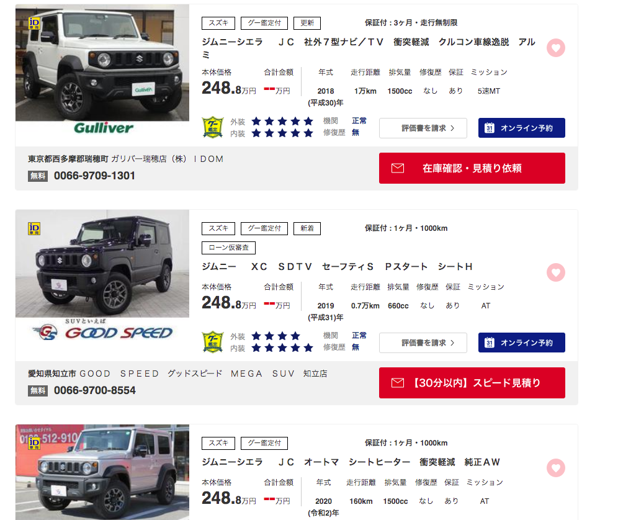
Task: Open the white Jimny Sierra photo thumbnail
Action: click(102, 62)
